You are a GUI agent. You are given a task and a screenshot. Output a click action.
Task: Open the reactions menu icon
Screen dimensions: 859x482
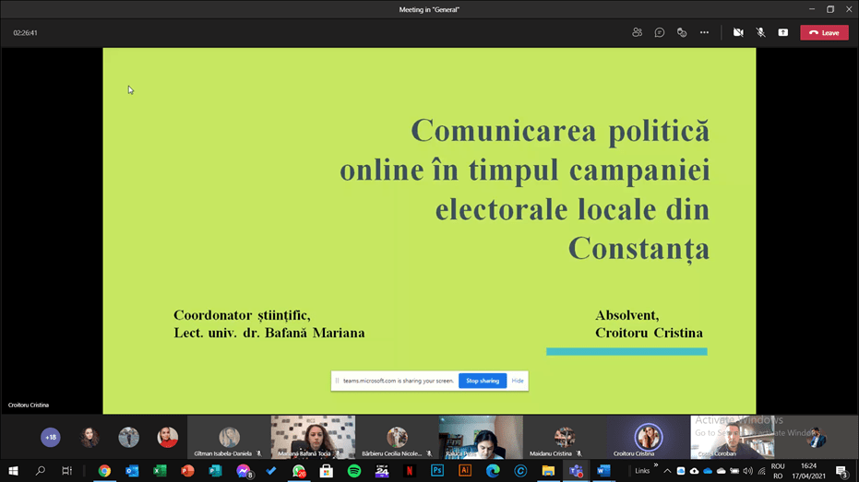point(682,32)
